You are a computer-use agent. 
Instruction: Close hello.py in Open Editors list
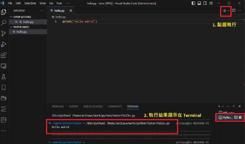[x=16, y=22]
